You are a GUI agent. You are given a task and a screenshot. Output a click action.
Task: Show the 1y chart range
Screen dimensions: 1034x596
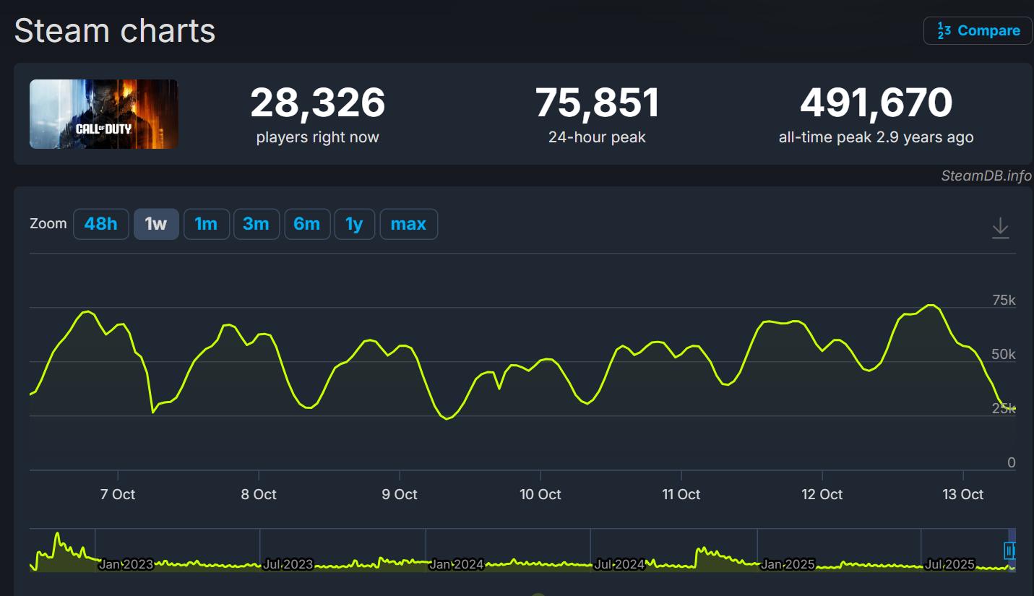tap(354, 224)
